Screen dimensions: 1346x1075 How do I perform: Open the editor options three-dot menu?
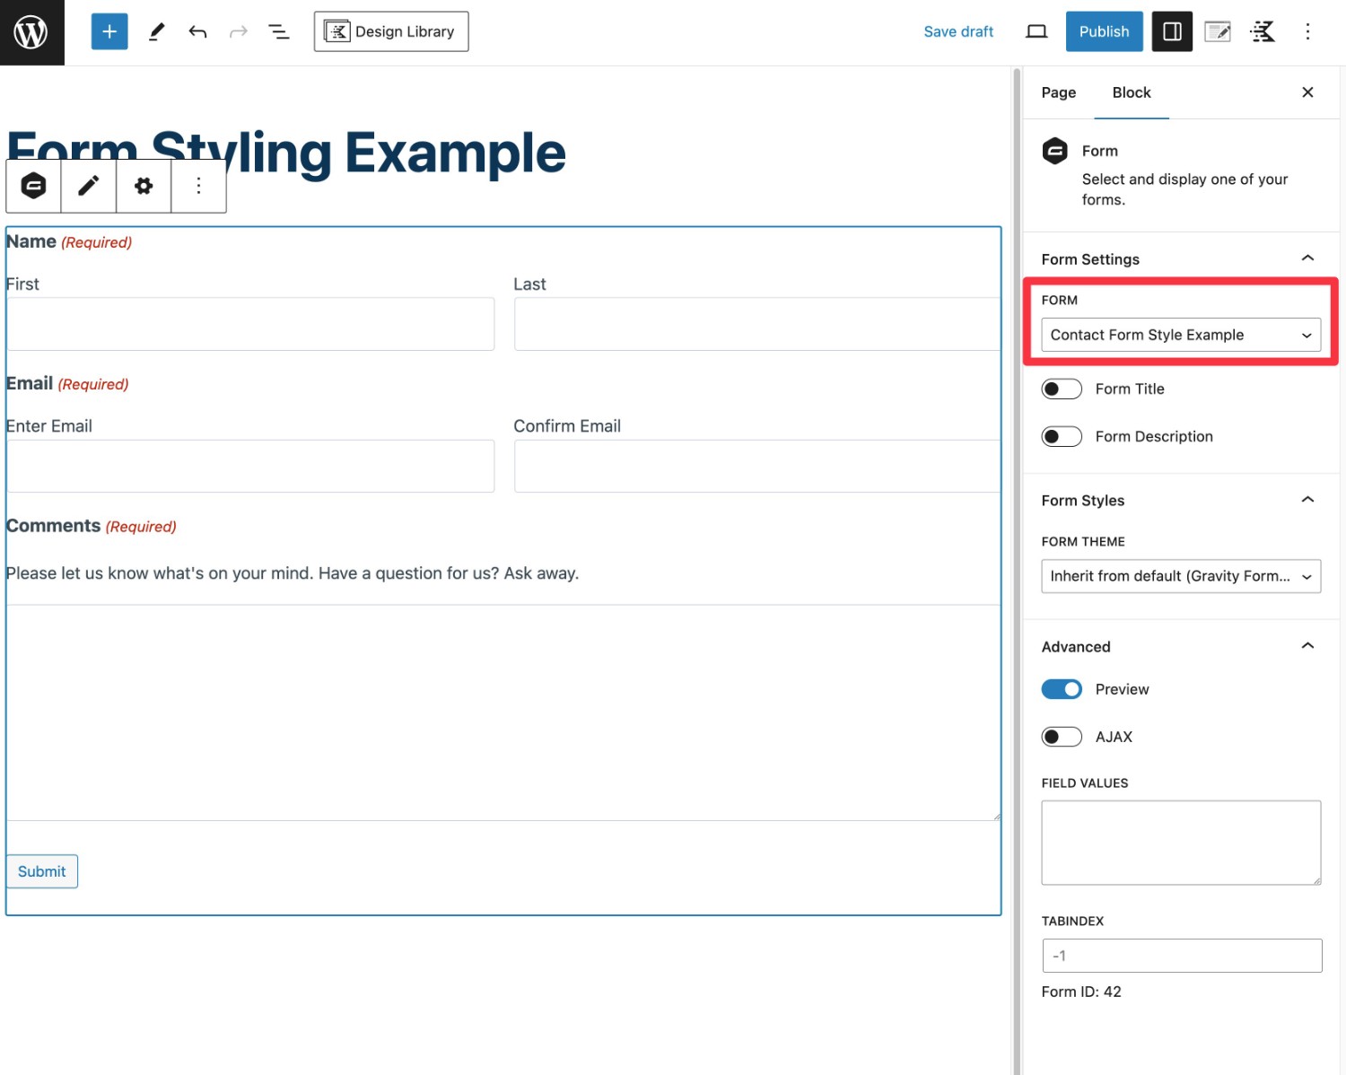click(x=1307, y=31)
